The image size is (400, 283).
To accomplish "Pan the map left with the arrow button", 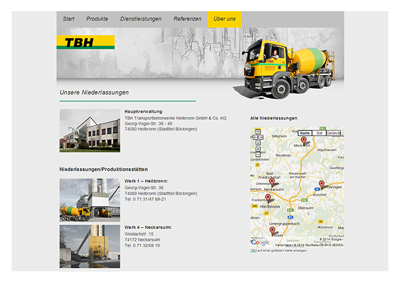I will 255,137.
